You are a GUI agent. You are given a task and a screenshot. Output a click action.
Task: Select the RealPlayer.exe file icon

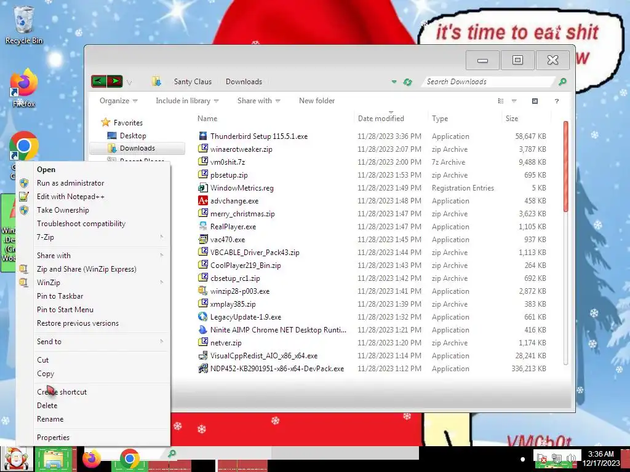[x=203, y=226]
